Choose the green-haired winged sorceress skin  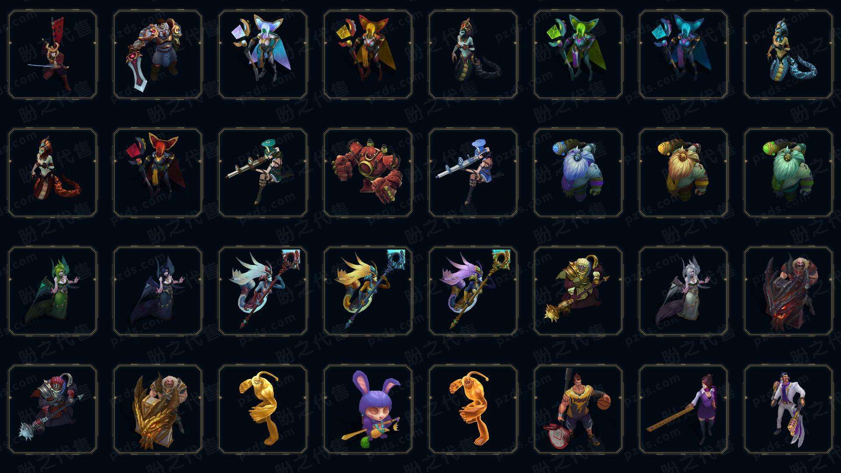click(x=53, y=291)
